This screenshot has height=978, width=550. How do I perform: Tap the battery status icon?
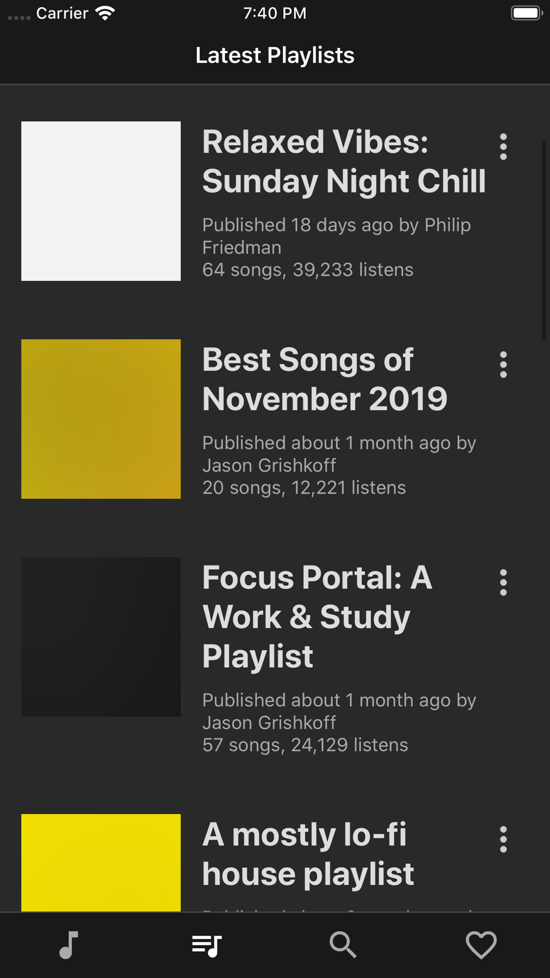click(526, 13)
